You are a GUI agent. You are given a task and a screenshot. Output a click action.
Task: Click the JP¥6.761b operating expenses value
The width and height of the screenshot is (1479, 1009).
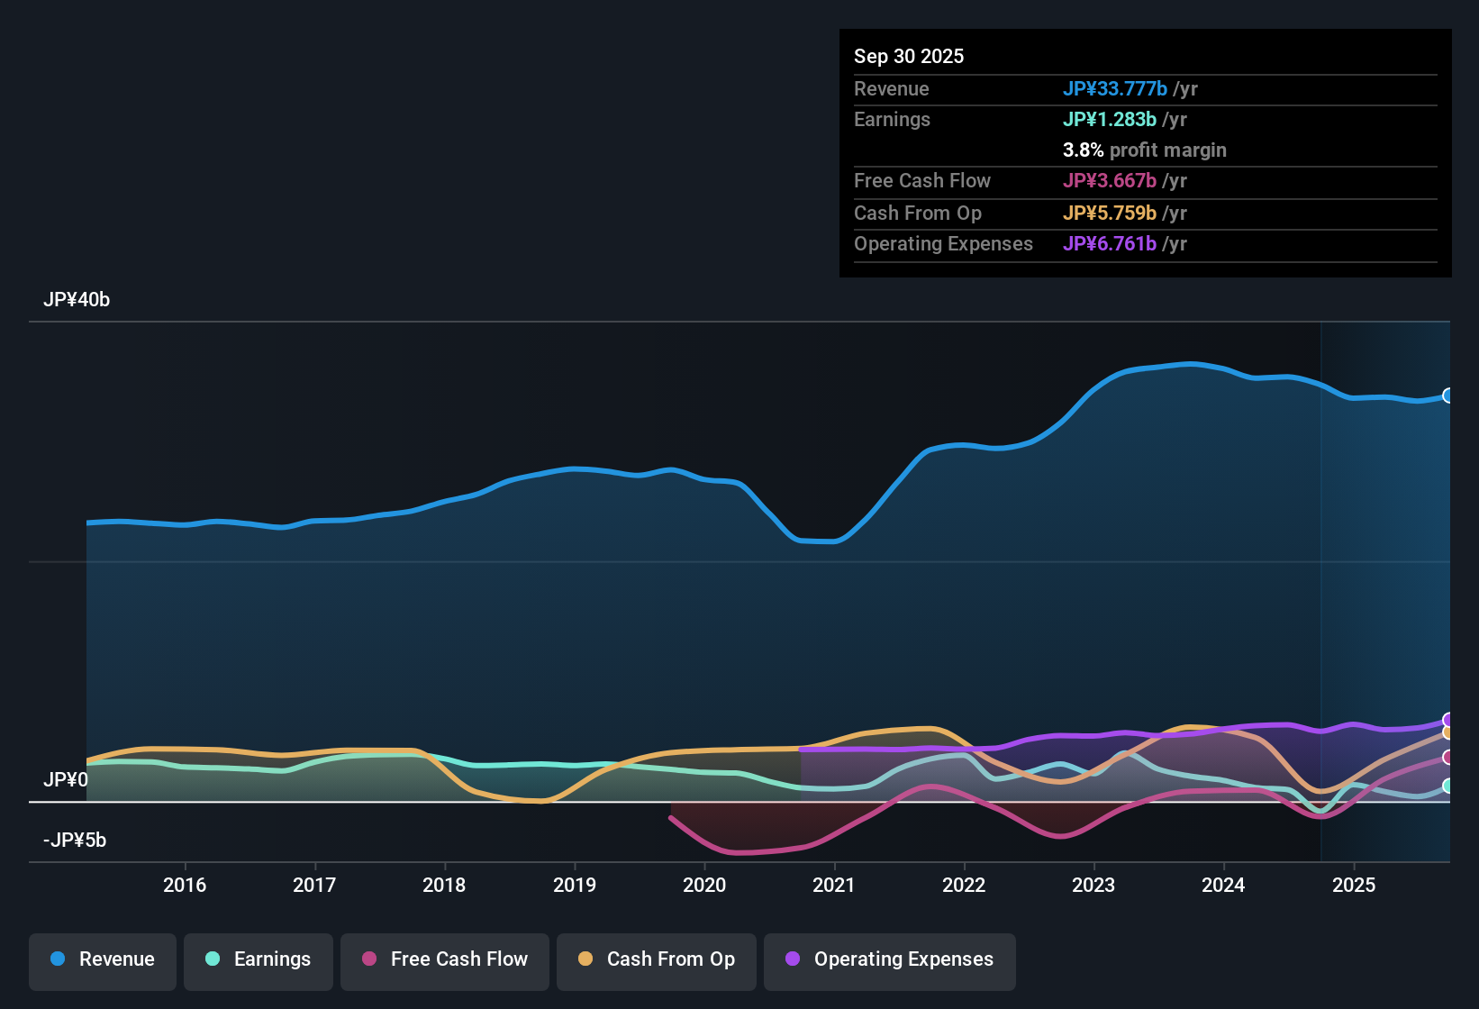(1110, 243)
